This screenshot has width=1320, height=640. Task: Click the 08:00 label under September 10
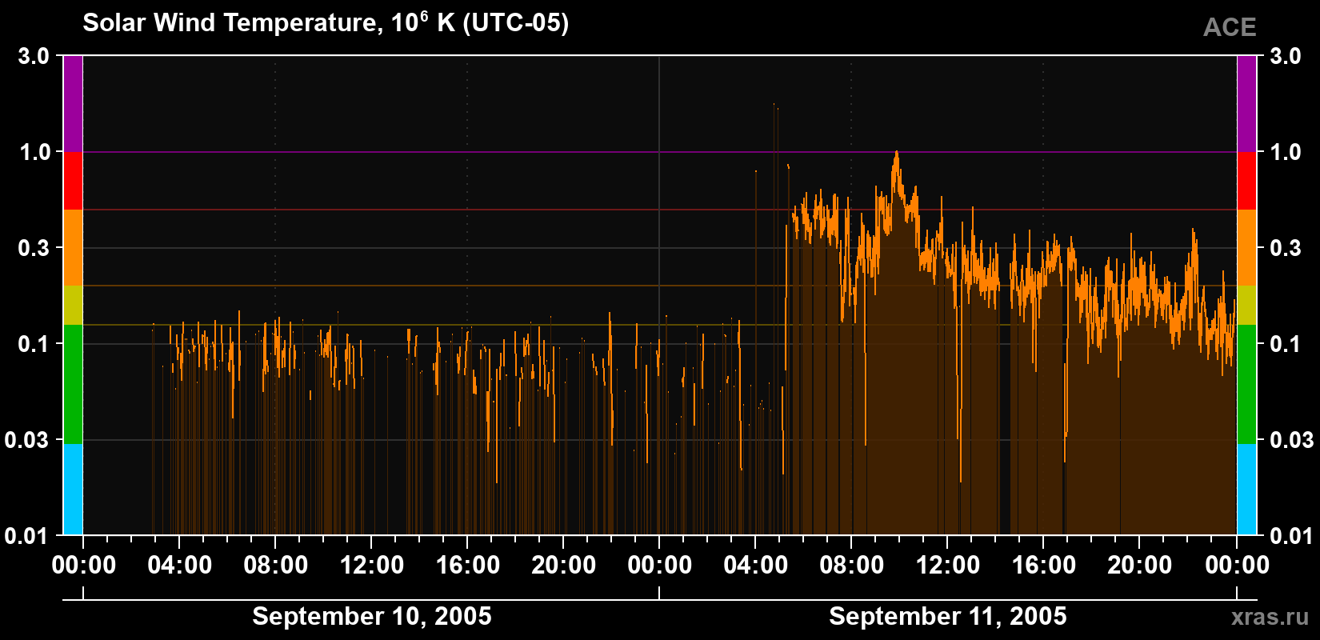tap(276, 565)
